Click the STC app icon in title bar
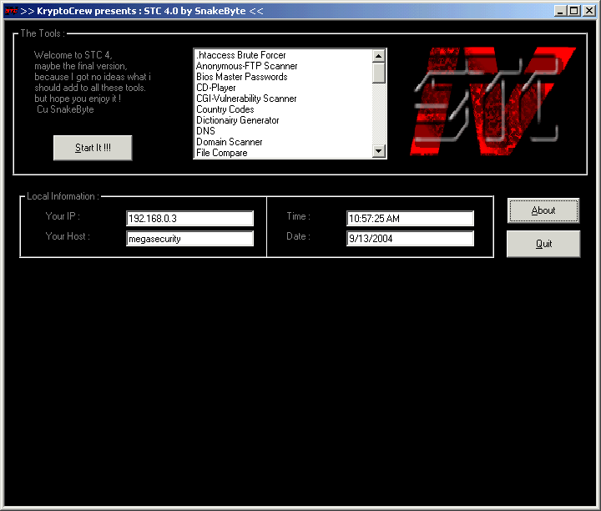Viewport: 601px width, 511px height. pos(10,11)
